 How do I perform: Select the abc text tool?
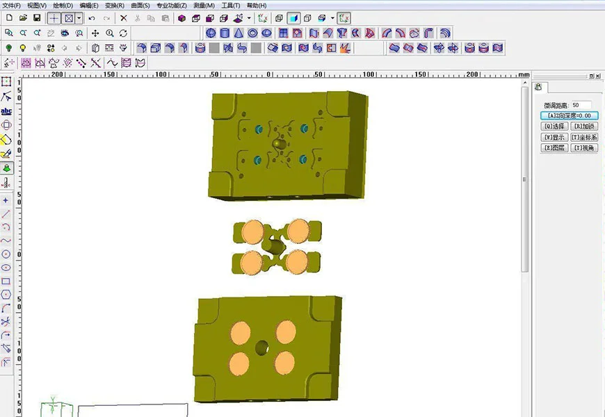click(x=6, y=111)
